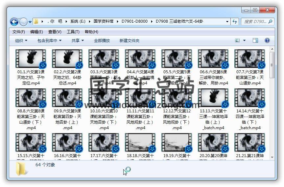Select video 16.16.六爻第十 thumbnail

pyautogui.click(x=67, y=142)
